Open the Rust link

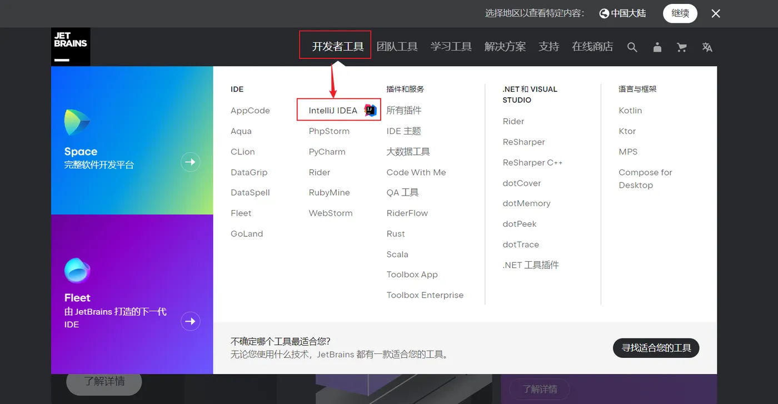[x=396, y=234]
